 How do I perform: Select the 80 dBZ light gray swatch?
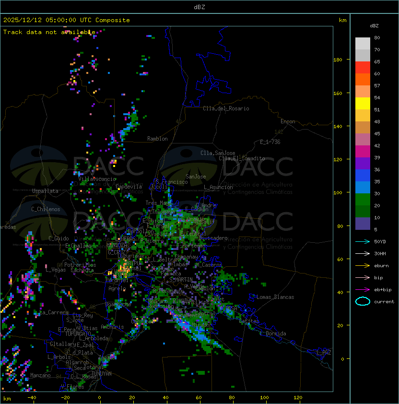tap(363, 43)
